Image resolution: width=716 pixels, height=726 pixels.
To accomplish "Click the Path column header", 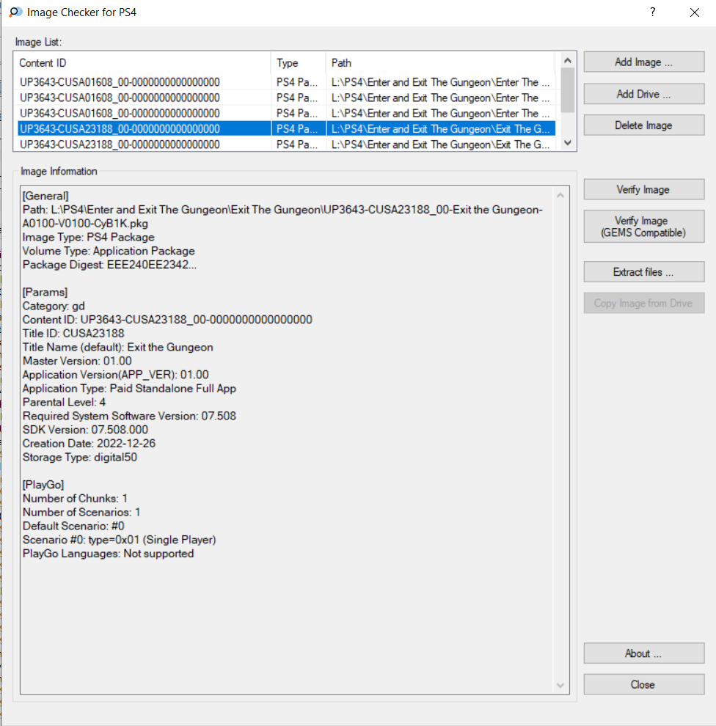I will pos(440,63).
